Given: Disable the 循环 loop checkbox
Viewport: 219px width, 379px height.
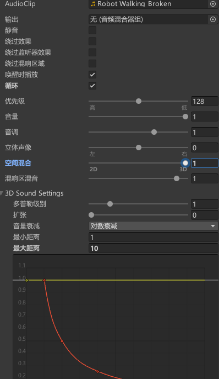Looking at the screenshot, I should [92, 86].
